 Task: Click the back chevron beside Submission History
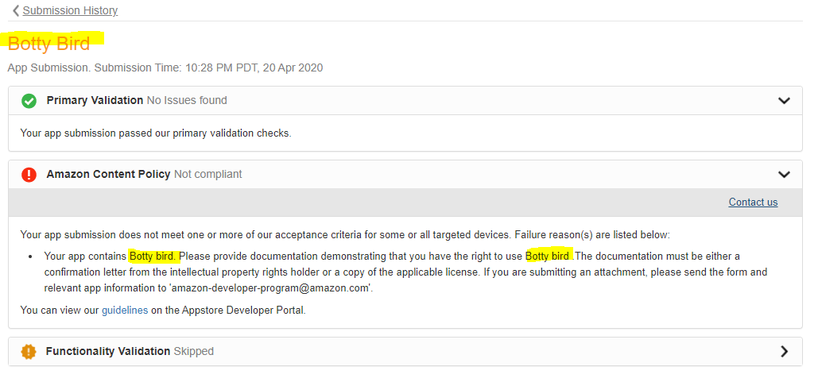pos(16,10)
